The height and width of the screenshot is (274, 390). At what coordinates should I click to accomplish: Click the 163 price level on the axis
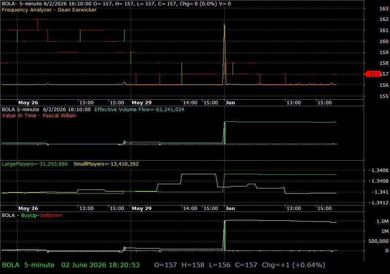(384, 8)
